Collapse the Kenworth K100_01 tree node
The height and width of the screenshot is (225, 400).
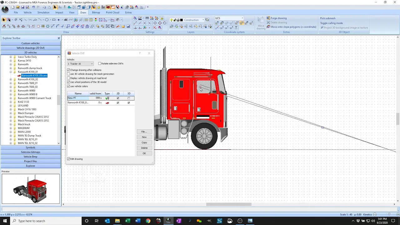11,72
